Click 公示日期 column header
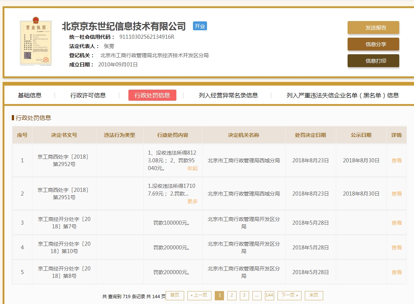Viewport: 414px width, 304px height. [x=361, y=135]
